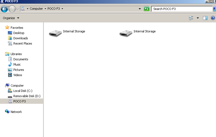Click the Computer icon in navigation pane
The width and height of the screenshot is (216, 137).
coord(7,86)
